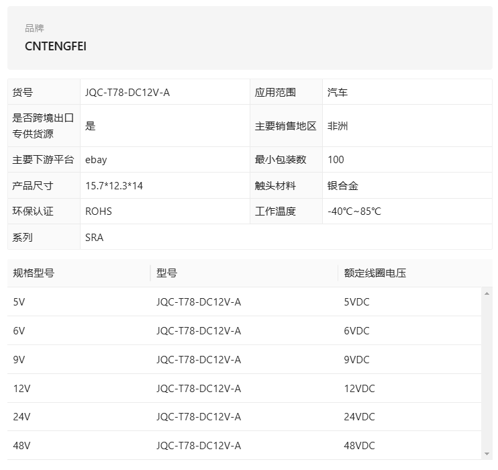Click the 型号 column header

pos(166,273)
